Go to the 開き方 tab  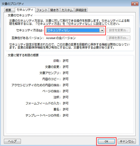click(54, 10)
